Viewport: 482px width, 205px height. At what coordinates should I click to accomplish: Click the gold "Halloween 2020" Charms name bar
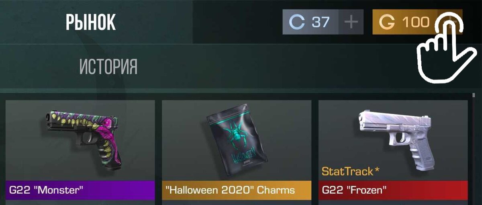[237, 190]
